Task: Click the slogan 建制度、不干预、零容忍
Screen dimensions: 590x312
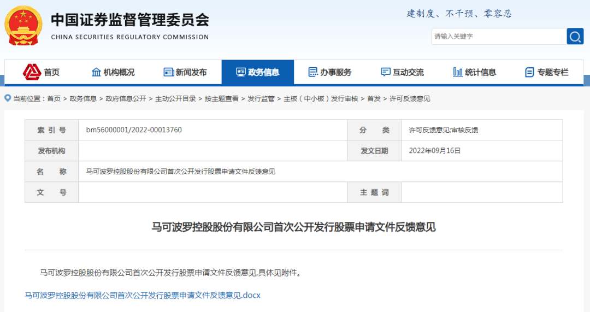Action: (x=459, y=14)
